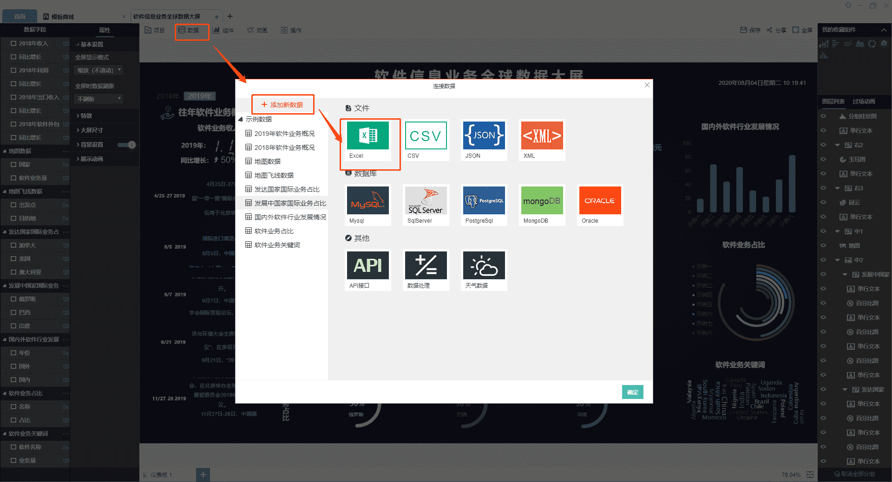Choose the JSON file data source
Image resolution: width=892 pixels, height=482 pixels.
tap(484, 140)
